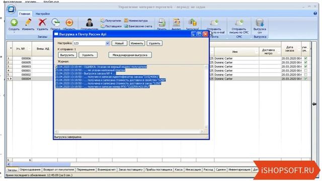322x181 pixels.
Task: Click the main grid horizontal scrollbar thumb
Action: coord(41,164)
